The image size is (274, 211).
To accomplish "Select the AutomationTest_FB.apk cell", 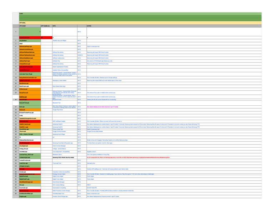I will tap(30, 74).
